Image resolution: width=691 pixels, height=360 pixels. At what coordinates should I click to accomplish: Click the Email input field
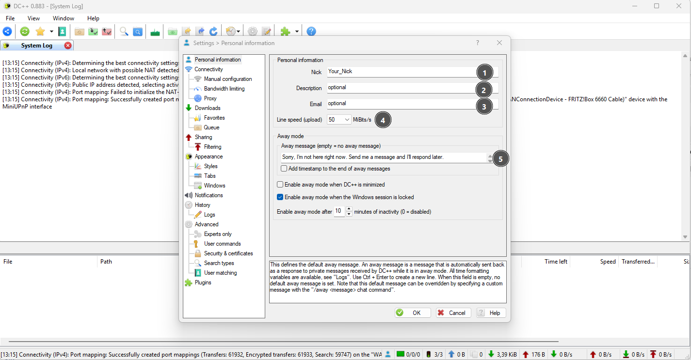[413, 103]
